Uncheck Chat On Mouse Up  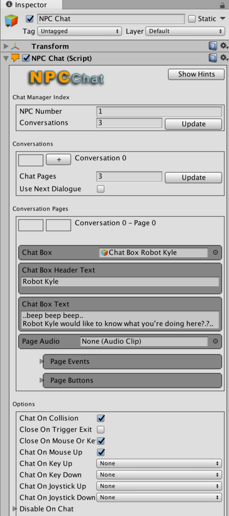click(x=101, y=452)
